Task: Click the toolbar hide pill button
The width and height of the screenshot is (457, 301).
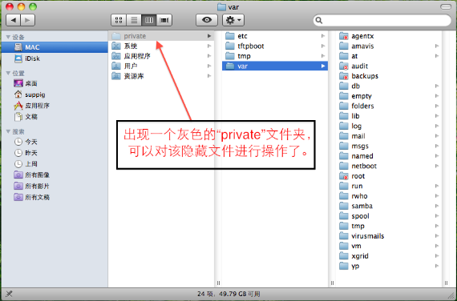Action: (446, 6)
